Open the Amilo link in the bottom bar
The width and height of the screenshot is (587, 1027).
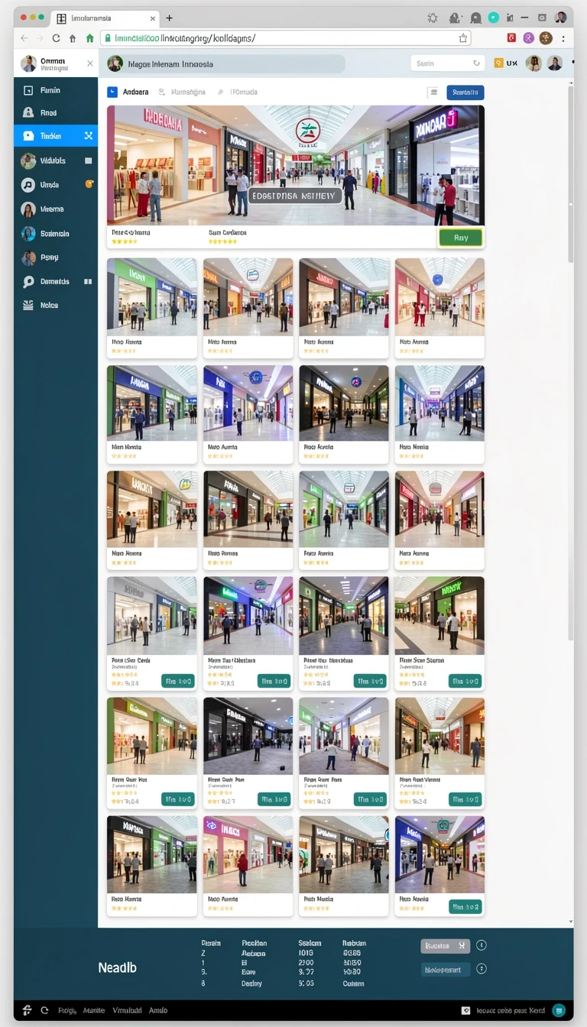(x=158, y=1010)
